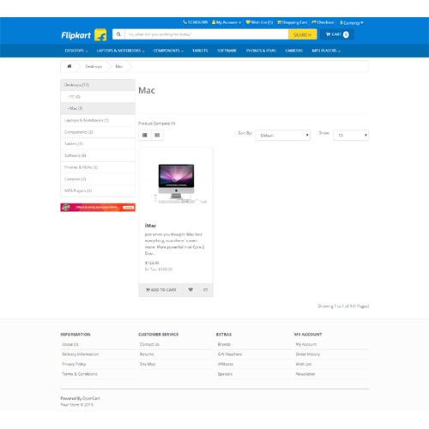
Task: Click the phone number in top bar
Action: click(196, 22)
